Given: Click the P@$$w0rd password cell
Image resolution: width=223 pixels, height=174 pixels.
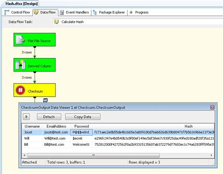Looking at the screenshot, I should [x=81, y=132].
